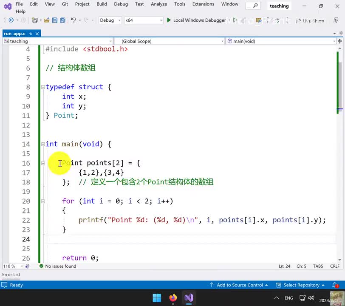Open the Test menu
The image size is (345, 306).
click(139, 4)
